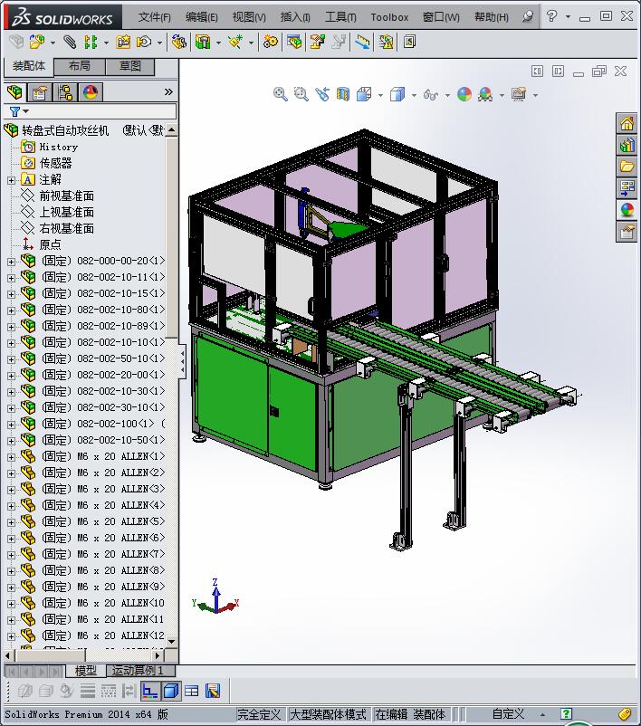
Task: Open View Orientation dropdown arrow
Action: click(x=381, y=95)
